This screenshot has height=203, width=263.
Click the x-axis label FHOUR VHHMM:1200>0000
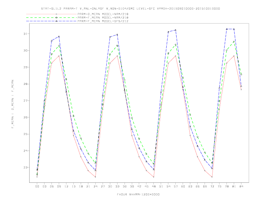click(138, 194)
